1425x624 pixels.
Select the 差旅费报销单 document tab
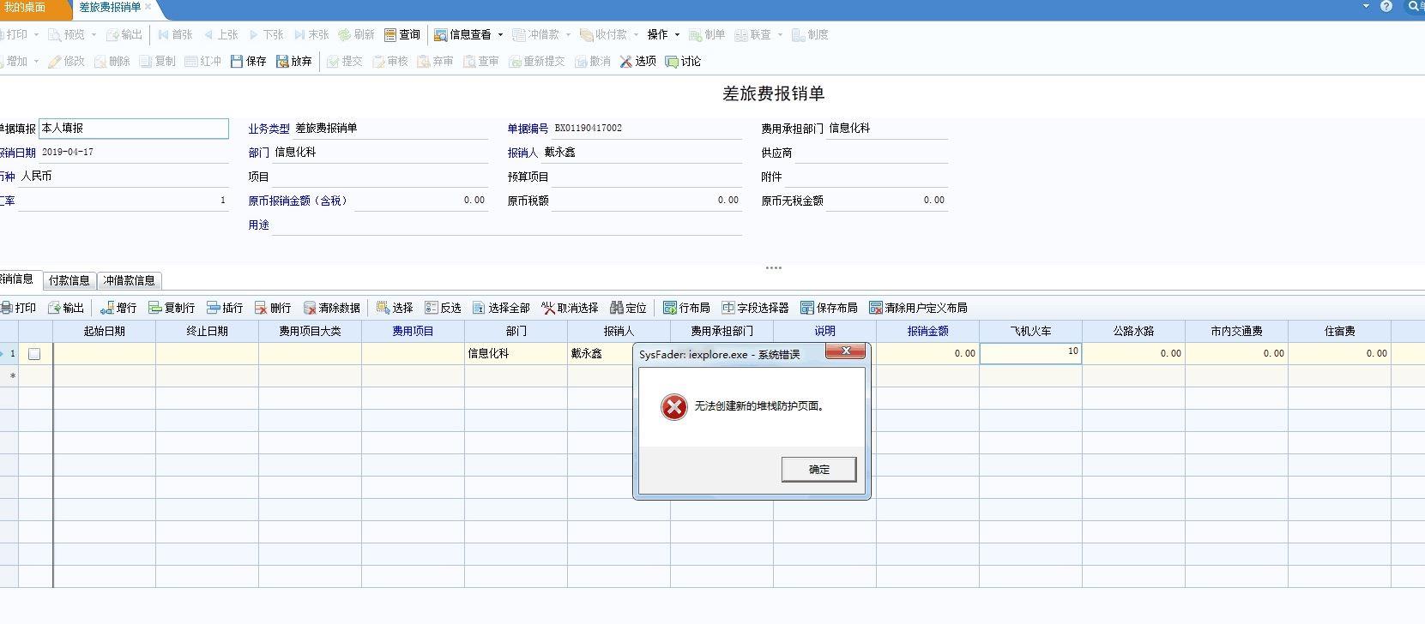click(x=110, y=8)
